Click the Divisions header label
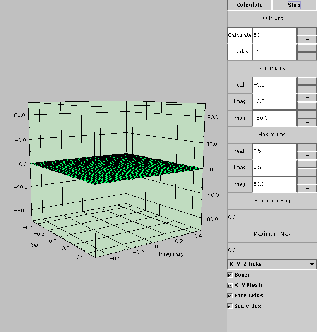This screenshot has height=332, width=317. tap(272, 19)
